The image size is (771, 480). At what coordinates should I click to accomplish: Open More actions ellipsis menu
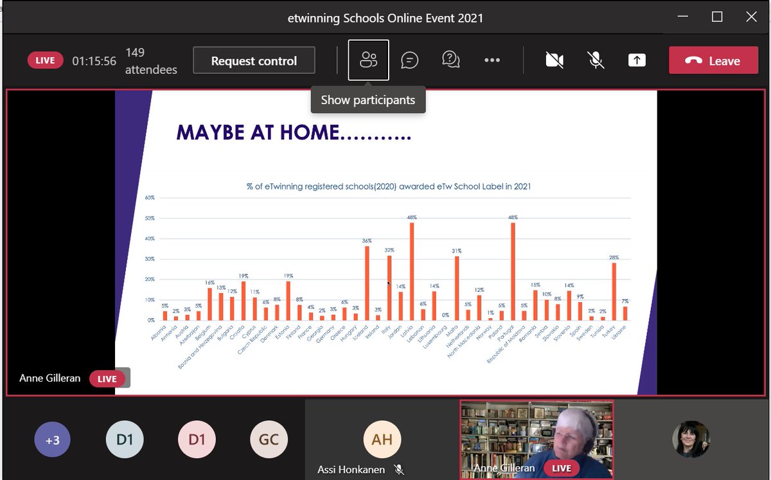tap(492, 60)
